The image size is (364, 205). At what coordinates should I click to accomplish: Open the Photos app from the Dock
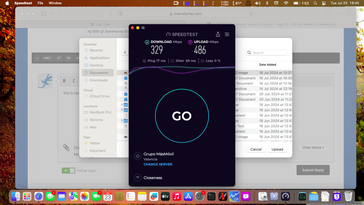coord(84,196)
